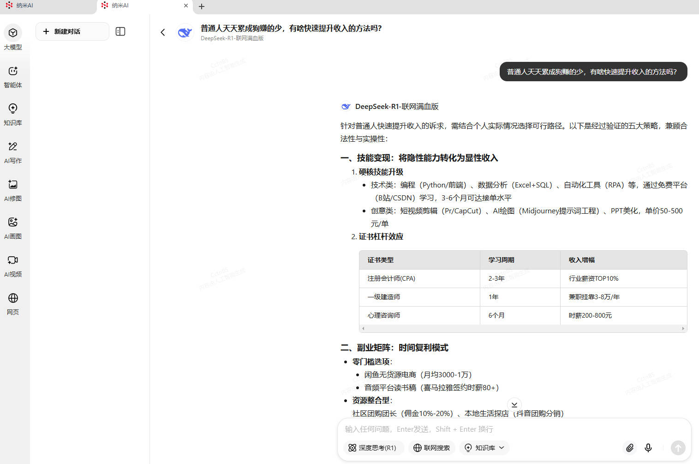Click the conversation title in header
This screenshot has height=464, width=699.
[x=291, y=28]
